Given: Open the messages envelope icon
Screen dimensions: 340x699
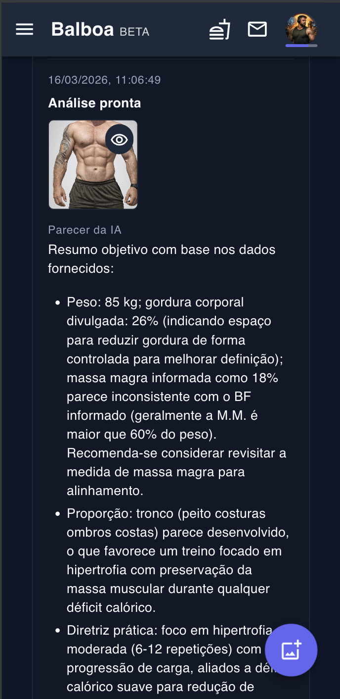Looking at the screenshot, I should [x=257, y=30].
